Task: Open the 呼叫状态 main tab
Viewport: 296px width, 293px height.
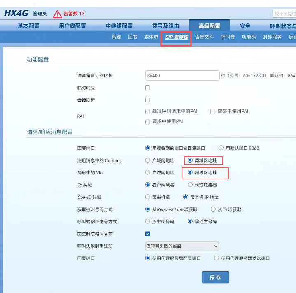Action: 283,26
